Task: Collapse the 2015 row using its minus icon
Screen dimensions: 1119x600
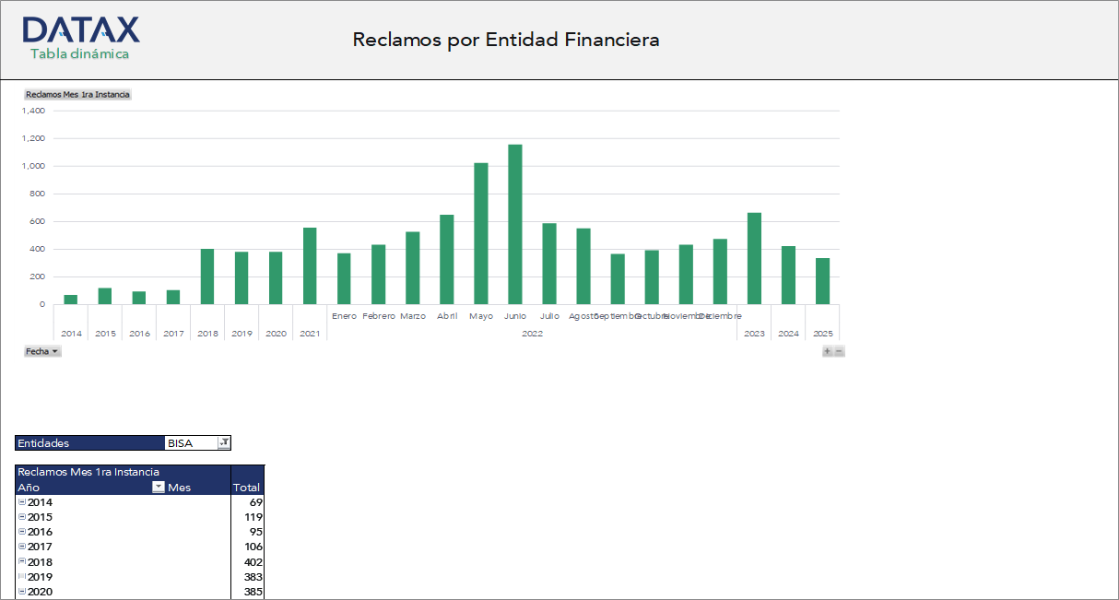Action: tap(22, 517)
